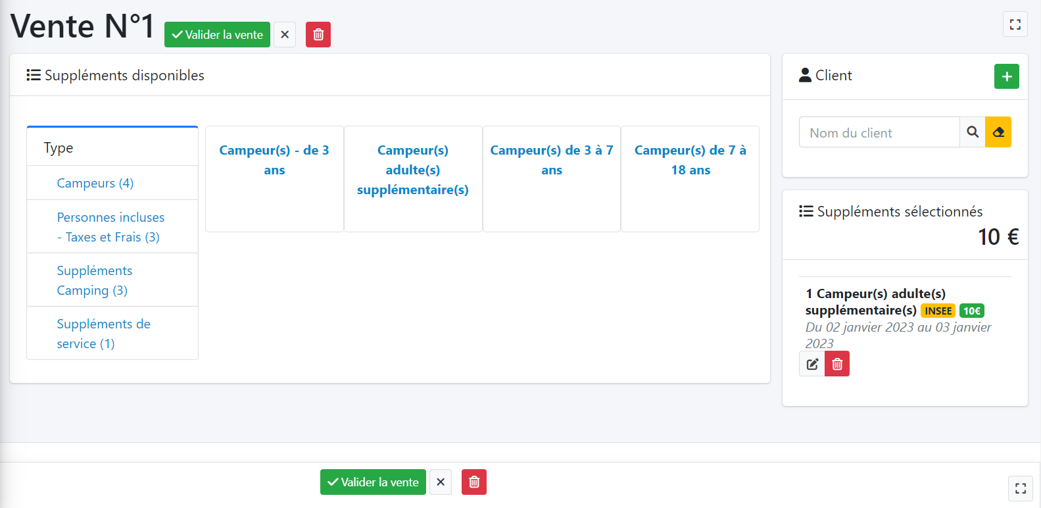Click the yellow eraser icon to clear client
Viewport: 1041px width, 508px height.
[998, 132]
